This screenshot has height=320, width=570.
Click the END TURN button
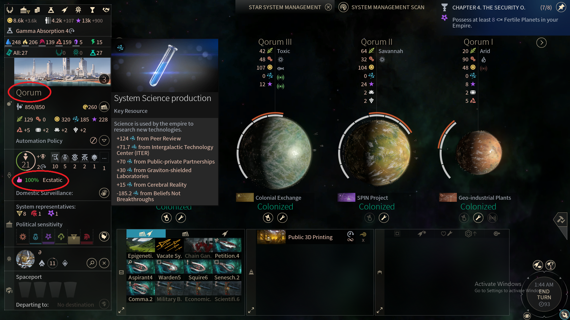544,295
